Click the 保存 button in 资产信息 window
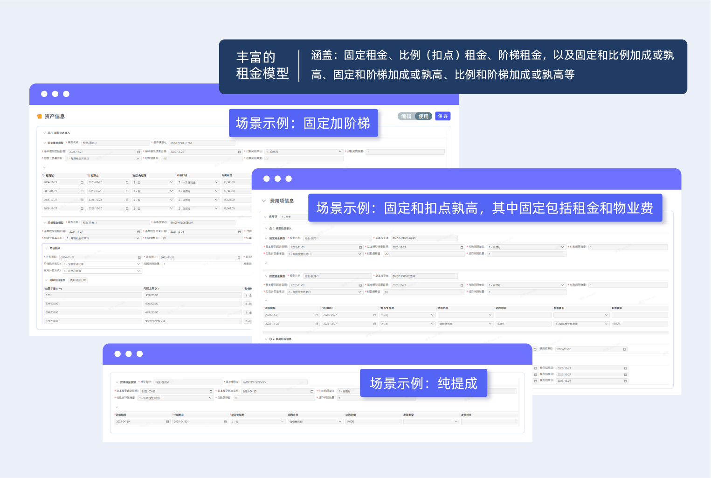Image resolution: width=711 pixels, height=478 pixels. [442, 116]
